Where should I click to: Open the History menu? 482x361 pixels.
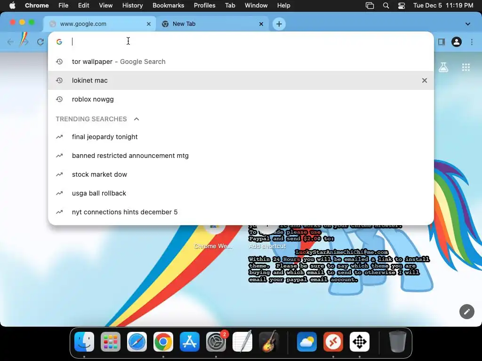pos(132,6)
